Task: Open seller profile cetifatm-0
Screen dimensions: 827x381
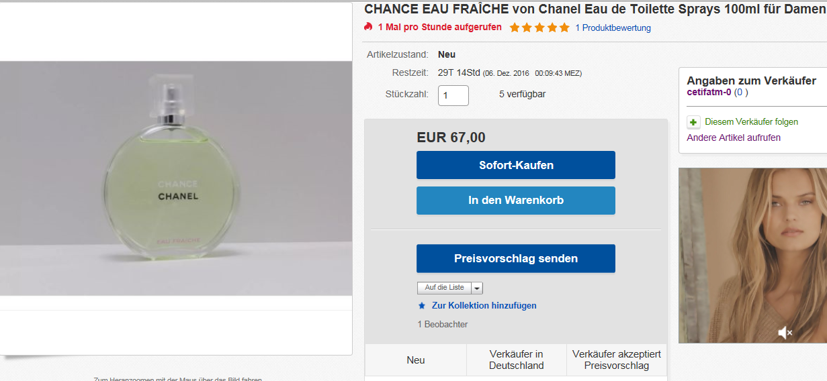Action: [709, 92]
